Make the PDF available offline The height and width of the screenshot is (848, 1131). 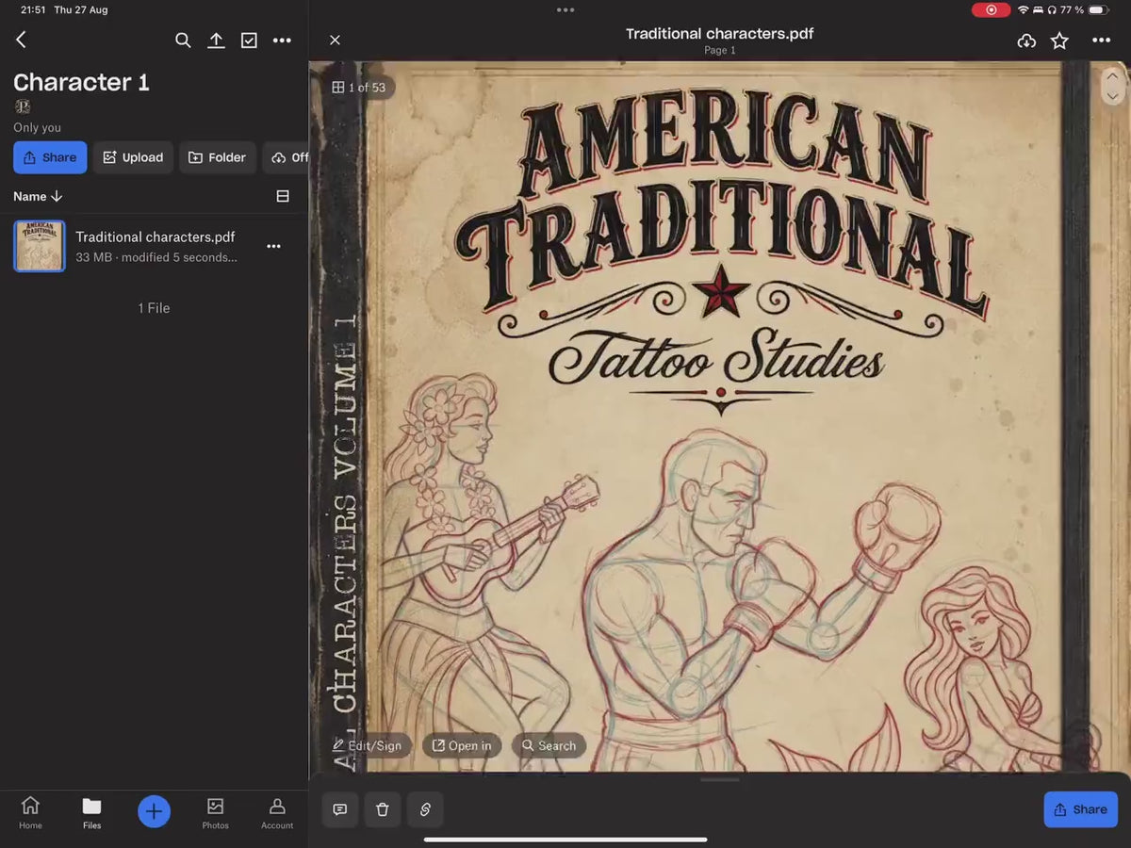click(x=1027, y=41)
